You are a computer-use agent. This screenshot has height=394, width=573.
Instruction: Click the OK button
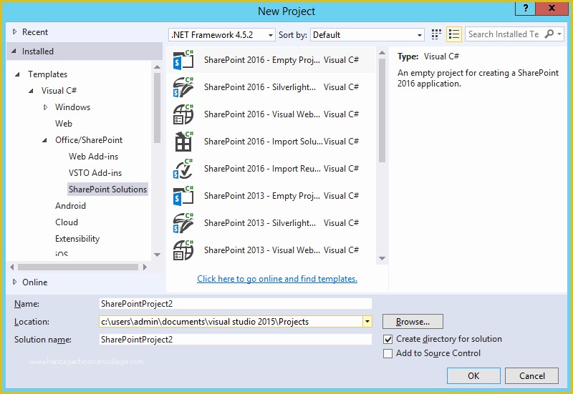[473, 375]
